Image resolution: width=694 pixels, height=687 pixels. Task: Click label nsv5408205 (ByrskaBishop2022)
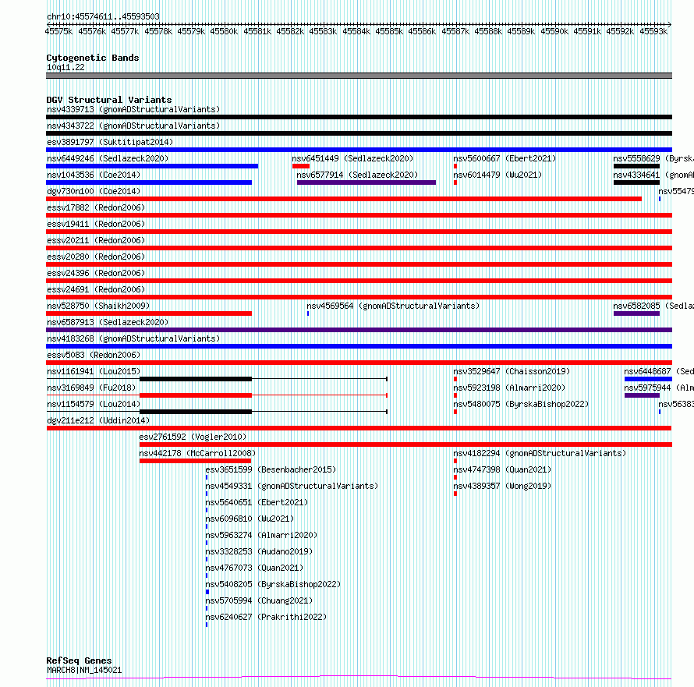click(273, 584)
